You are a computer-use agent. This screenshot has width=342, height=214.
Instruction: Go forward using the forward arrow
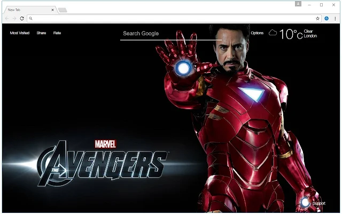(14, 19)
